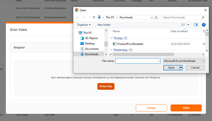Select 3D Objects in navigation tree
212x121 pixels.
pos(91,38)
